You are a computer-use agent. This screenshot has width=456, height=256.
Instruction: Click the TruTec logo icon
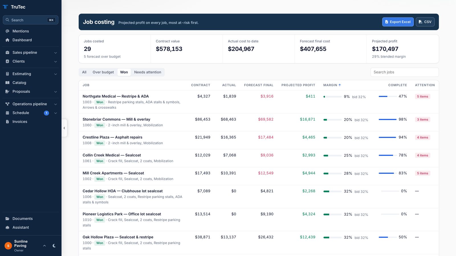pyautogui.click(x=5, y=7)
